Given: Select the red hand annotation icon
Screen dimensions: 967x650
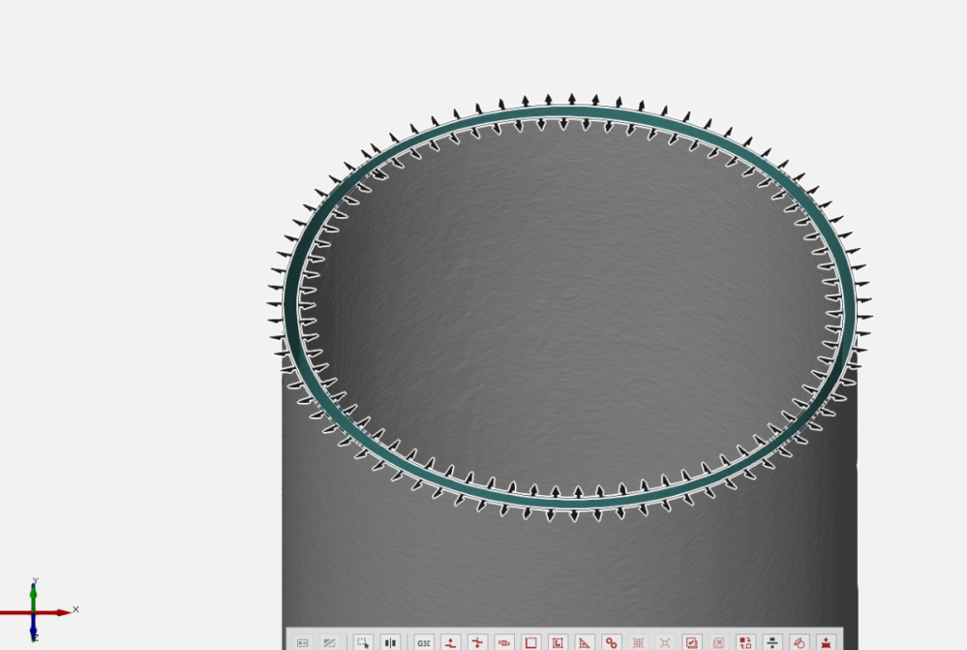Looking at the screenshot, I should click(x=800, y=640).
